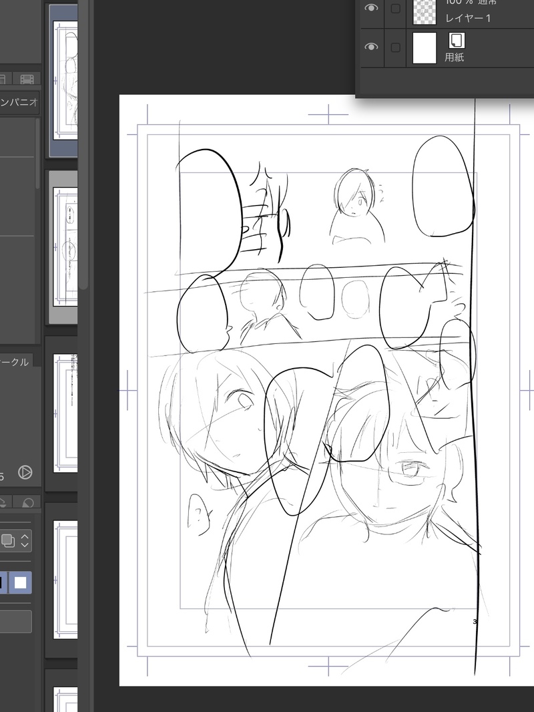Viewport: 534px width, 712px height.
Task: Open the fourth blank page thumbnail
Action: [x=65, y=579]
